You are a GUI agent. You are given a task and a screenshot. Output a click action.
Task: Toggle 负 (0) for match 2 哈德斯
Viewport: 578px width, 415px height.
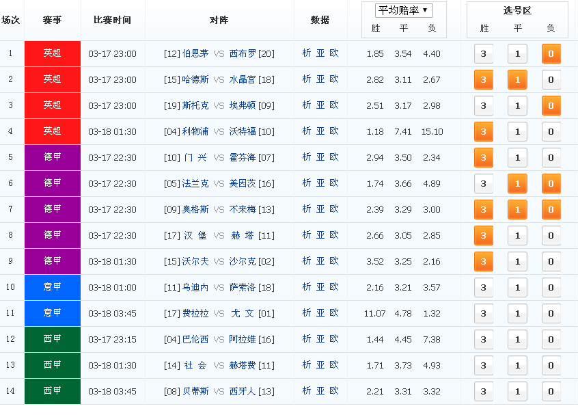click(x=551, y=80)
